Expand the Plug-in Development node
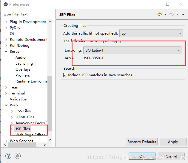The height and width of the screenshot is (163, 188). click(x=6, y=22)
